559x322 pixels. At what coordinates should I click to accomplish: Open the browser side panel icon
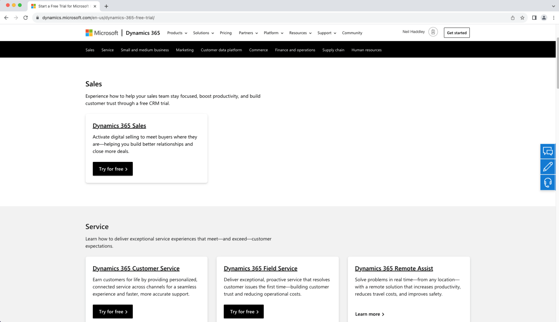534,18
